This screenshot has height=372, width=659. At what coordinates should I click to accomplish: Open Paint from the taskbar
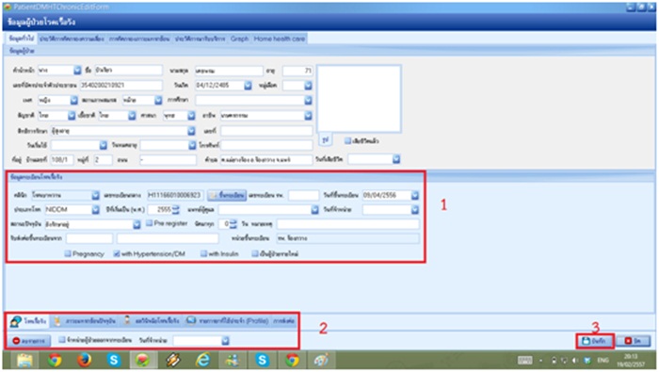[x=321, y=361]
